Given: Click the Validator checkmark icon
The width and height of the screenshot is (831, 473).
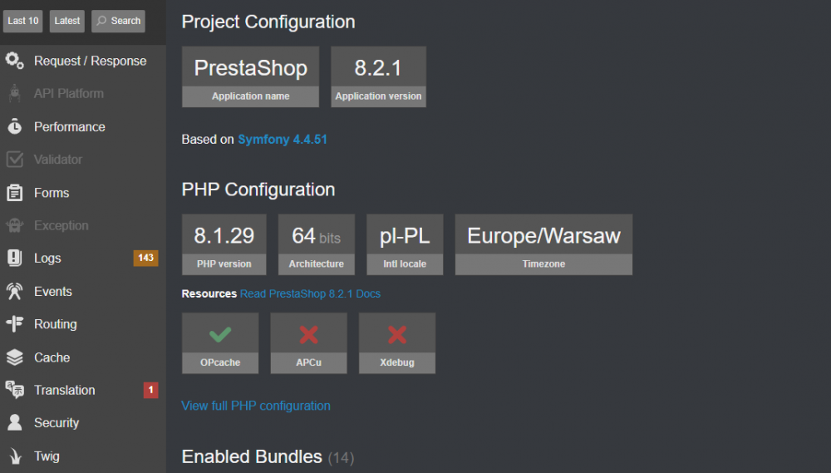Looking at the screenshot, I should 15,160.
